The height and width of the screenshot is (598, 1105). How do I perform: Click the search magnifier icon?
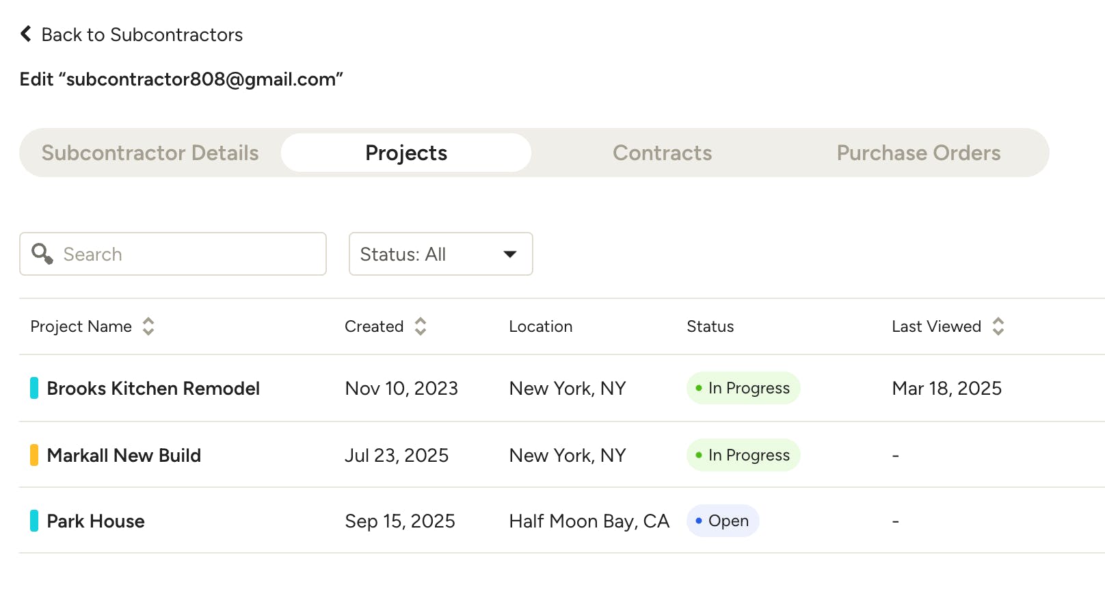(x=42, y=254)
